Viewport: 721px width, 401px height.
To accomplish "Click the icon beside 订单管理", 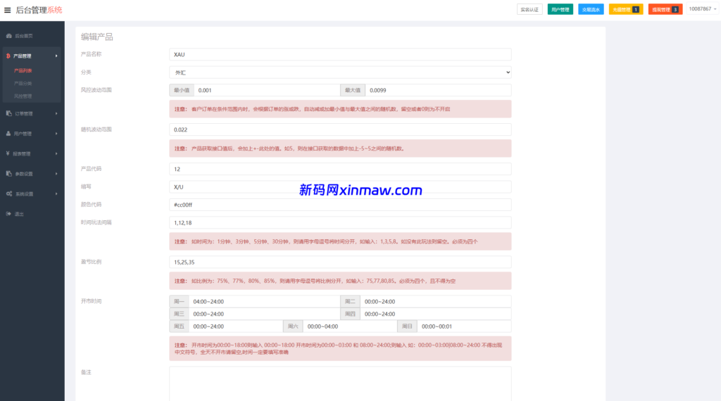I will (x=8, y=113).
